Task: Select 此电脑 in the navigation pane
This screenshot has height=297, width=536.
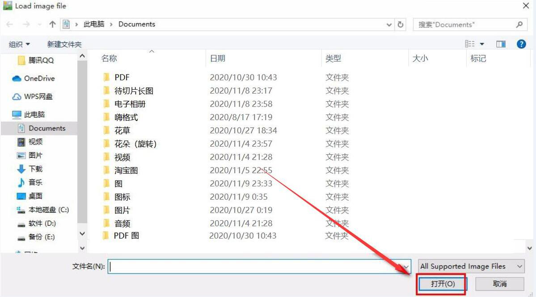Action: click(x=28, y=115)
